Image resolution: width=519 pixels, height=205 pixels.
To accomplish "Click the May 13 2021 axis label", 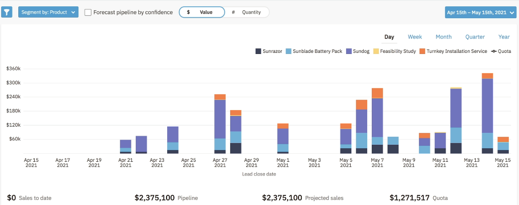I will click(472, 162).
